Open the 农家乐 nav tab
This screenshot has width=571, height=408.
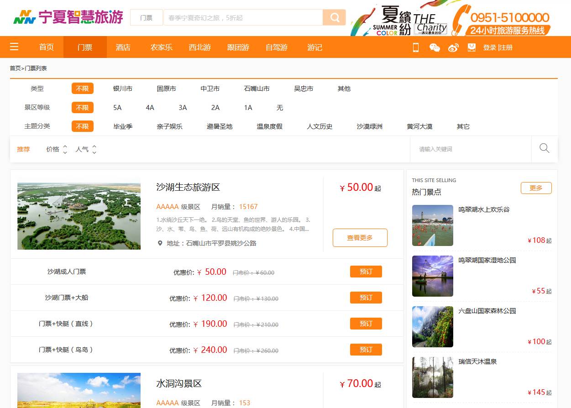coord(162,47)
